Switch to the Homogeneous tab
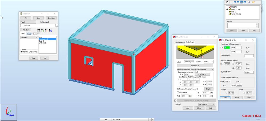The height and width of the screenshot is (121, 266). click(180, 42)
